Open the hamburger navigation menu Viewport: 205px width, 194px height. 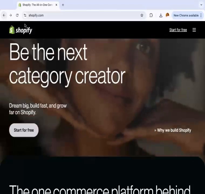(x=194, y=30)
